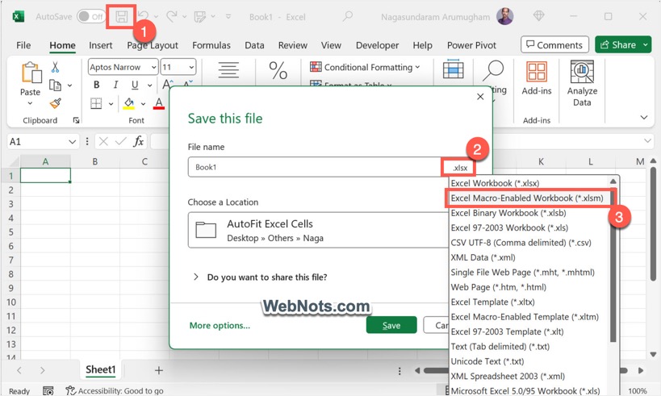661x396 pixels.
Task: Open the Name Box dropdown arrow
Action: point(72,142)
